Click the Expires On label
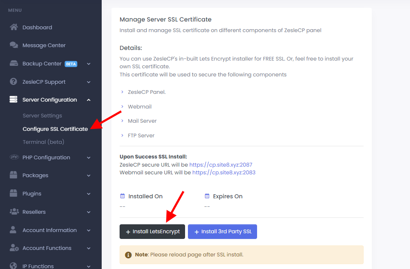Viewport: 410px width, 269px height. coord(228,196)
